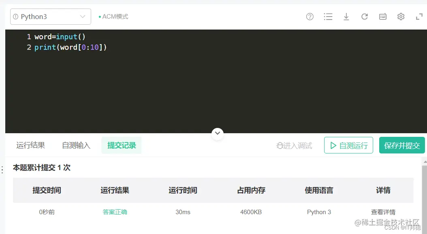This screenshot has width=427, height=234.
Task: Switch to 运行结果 tab
Action: 30,145
